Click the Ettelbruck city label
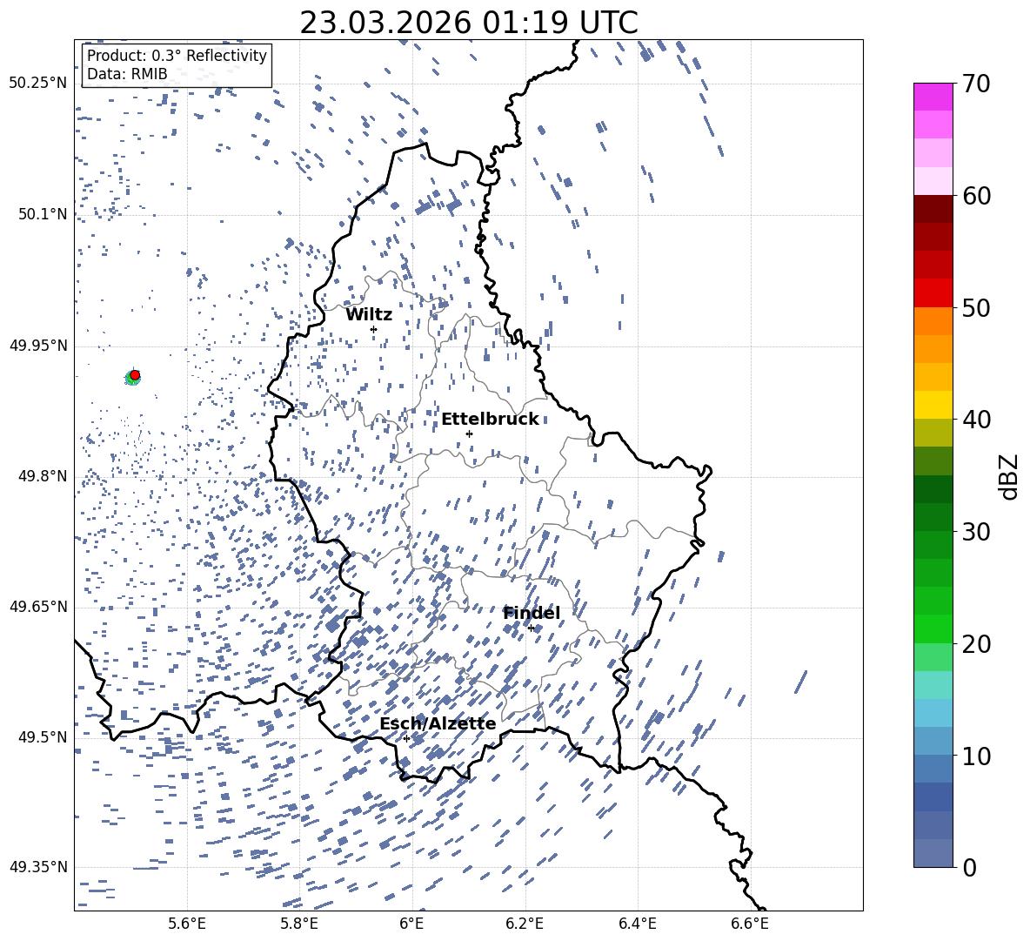 point(490,420)
